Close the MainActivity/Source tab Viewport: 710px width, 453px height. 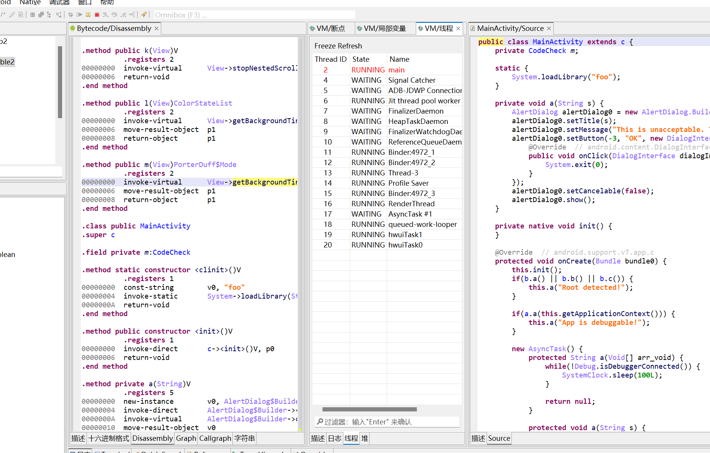coord(549,29)
